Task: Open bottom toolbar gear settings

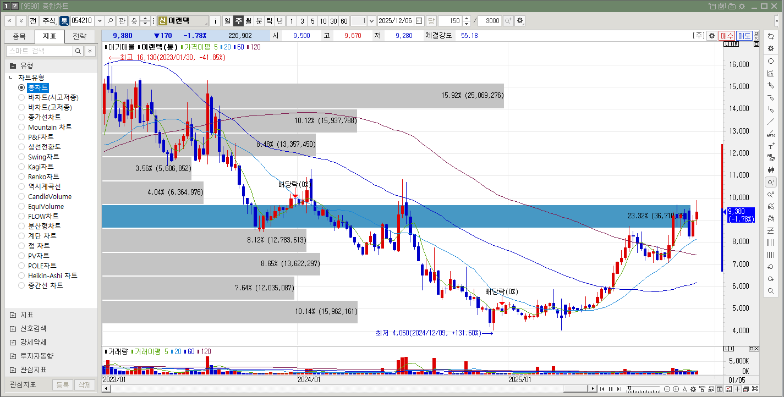Action: [x=693, y=389]
